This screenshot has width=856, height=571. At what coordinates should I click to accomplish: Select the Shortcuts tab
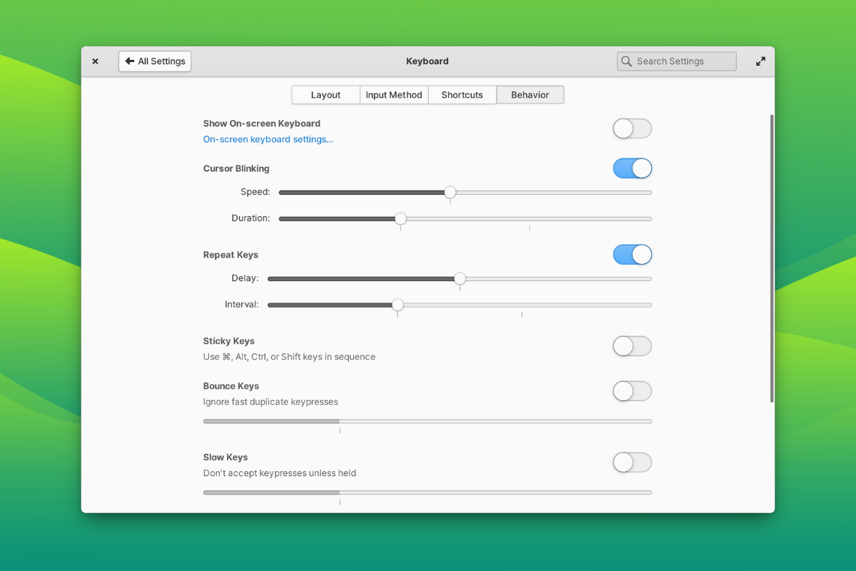462,94
